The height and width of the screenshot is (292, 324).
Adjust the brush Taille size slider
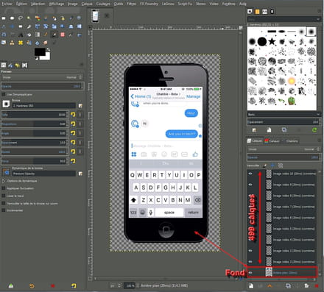click(x=35, y=115)
